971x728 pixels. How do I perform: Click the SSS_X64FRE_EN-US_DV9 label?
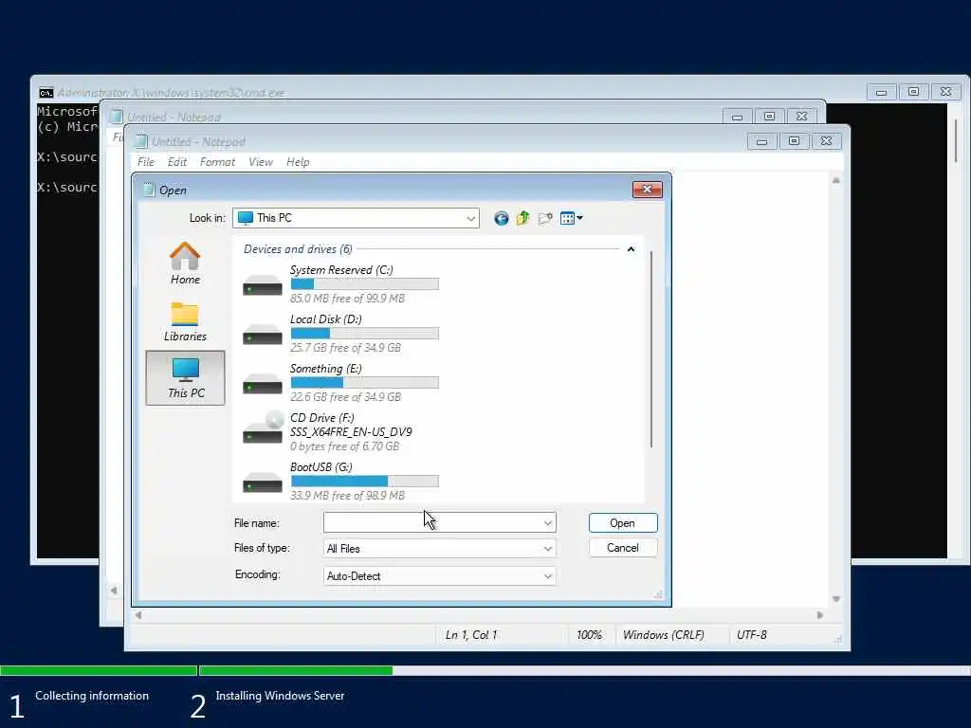coord(351,432)
